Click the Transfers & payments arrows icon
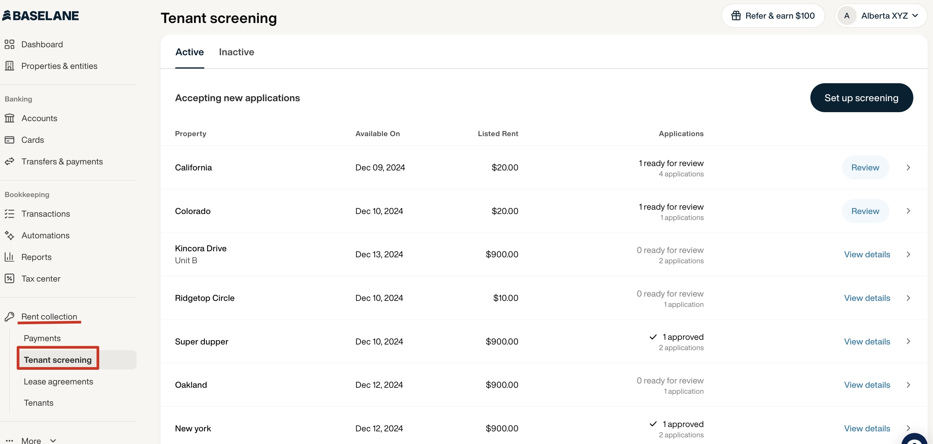Screen dimensions: 933x444 (x=9, y=161)
